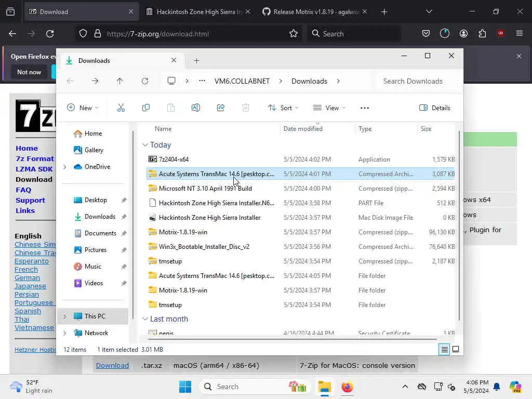This screenshot has height=399, width=532.
Task: Open the Firefox application hamburger menu
Action: coord(520,34)
